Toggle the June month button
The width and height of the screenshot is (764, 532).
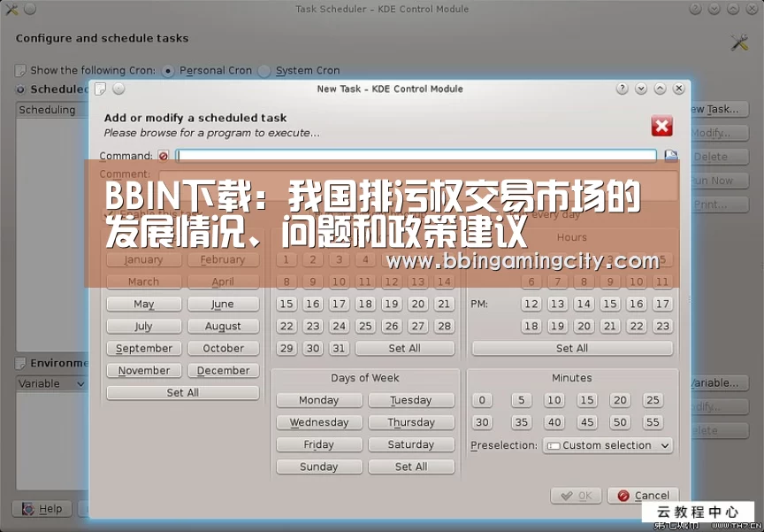[x=223, y=304]
